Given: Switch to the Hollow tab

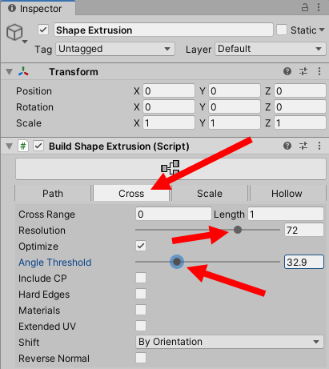Looking at the screenshot, I should 287,193.
